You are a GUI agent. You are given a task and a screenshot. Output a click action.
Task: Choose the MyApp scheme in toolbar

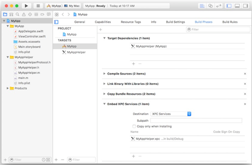(x=54, y=6)
